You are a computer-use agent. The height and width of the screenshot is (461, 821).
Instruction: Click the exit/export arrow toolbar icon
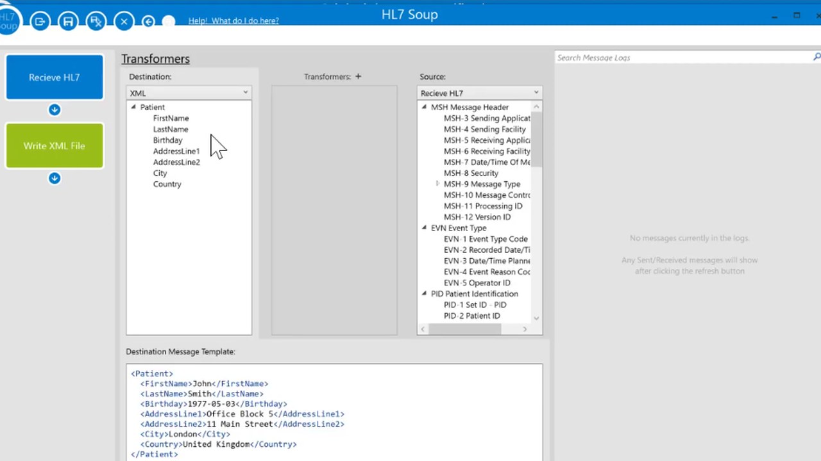40,21
